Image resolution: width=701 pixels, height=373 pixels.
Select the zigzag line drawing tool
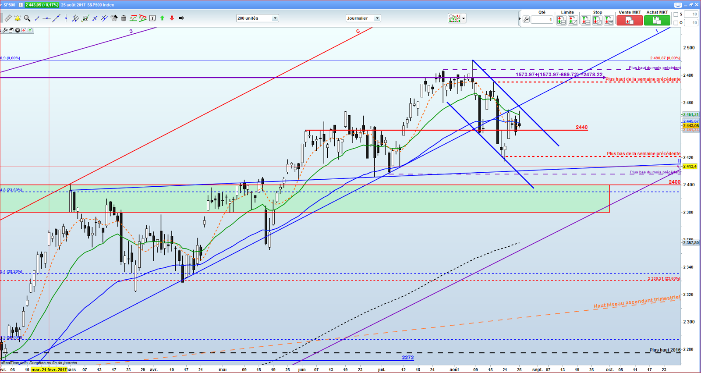pyautogui.click(x=133, y=18)
